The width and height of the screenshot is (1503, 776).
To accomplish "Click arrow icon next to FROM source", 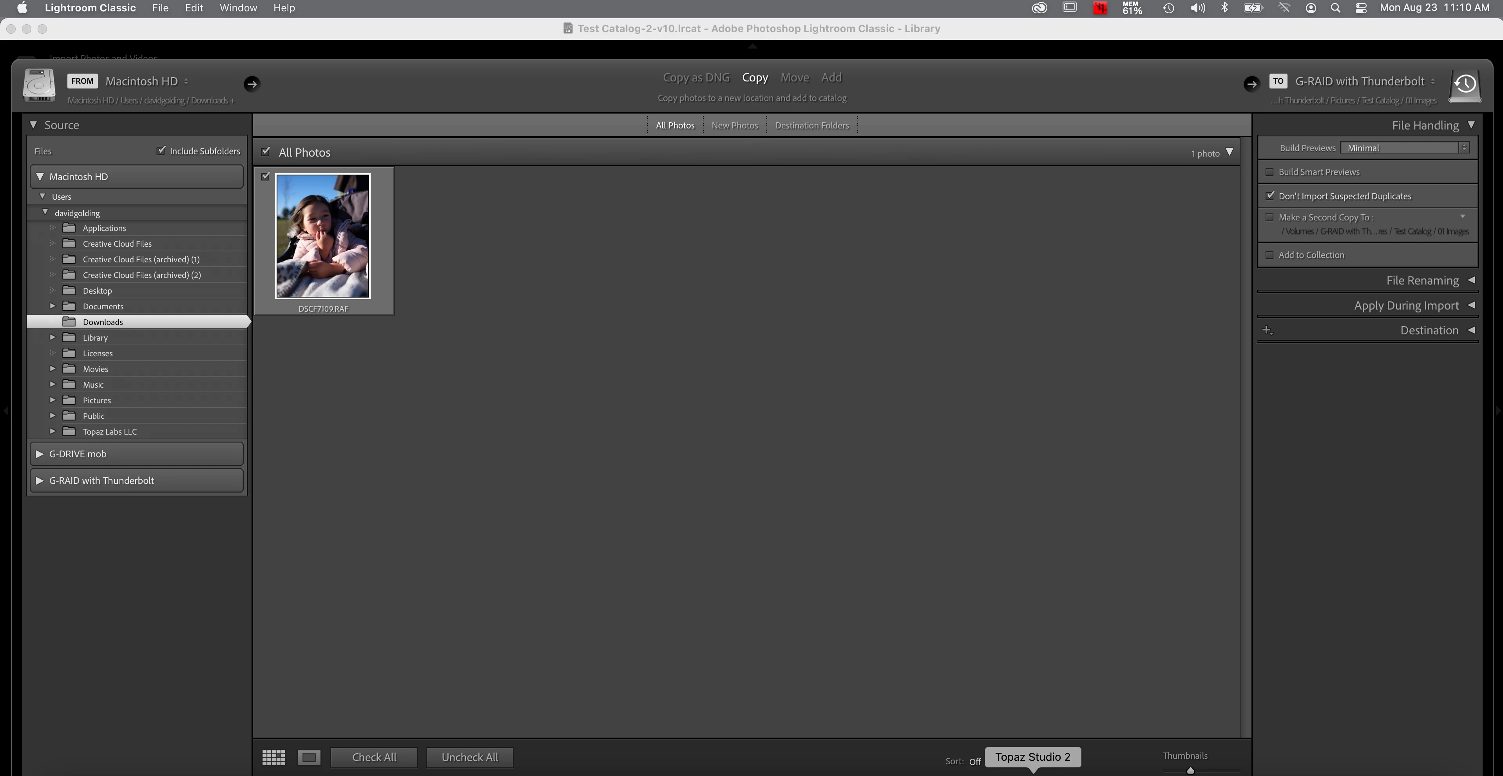I will pos(252,84).
